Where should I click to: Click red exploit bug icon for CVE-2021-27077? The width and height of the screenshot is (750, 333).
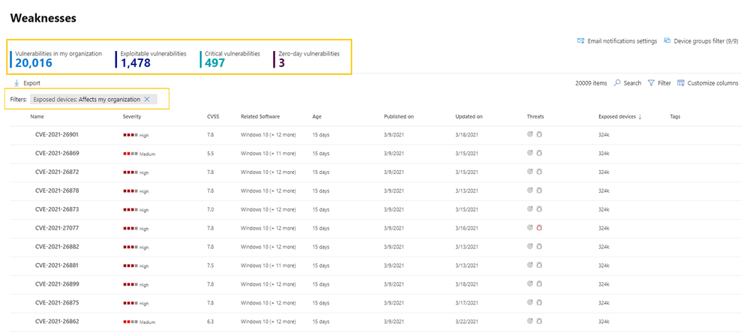pyautogui.click(x=539, y=229)
